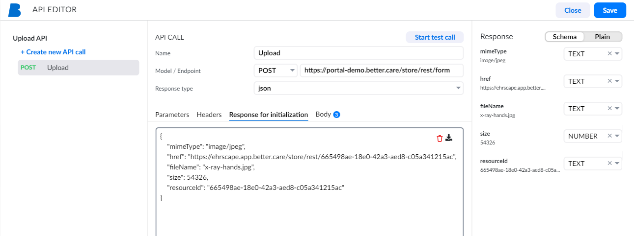Click the Better logo icon
Viewport: 634px width, 236px height.
15,10
